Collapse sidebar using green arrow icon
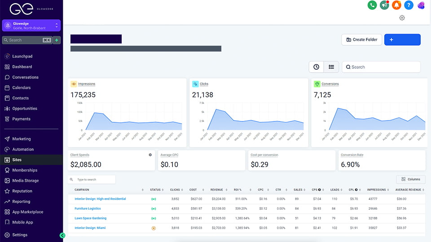The width and height of the screenshot is (431, 242). 62,235
